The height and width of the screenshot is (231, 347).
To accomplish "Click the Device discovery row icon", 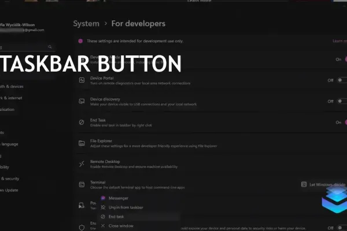I will 82,102.
